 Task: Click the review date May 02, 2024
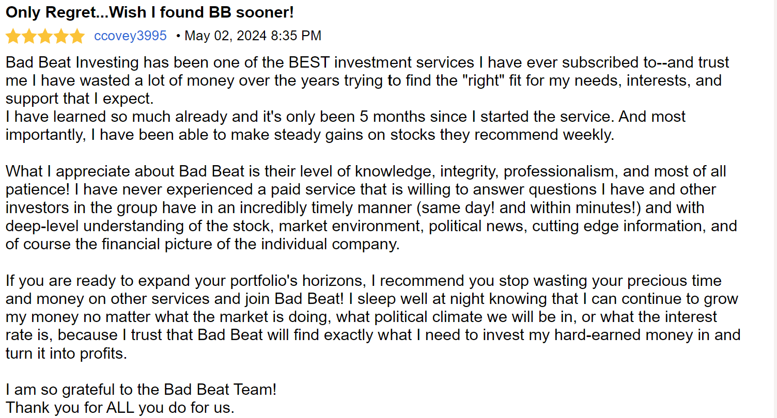click(225, 36)
